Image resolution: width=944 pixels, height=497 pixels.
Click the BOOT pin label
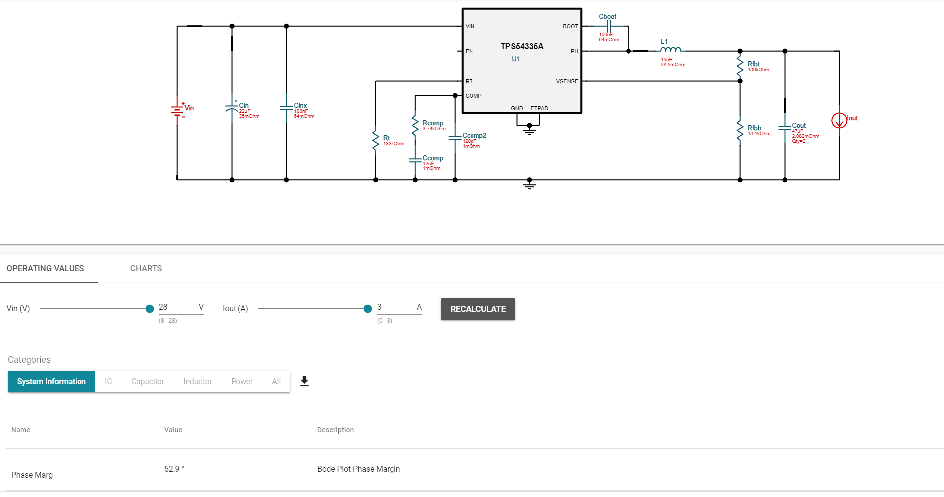point(571,26)
